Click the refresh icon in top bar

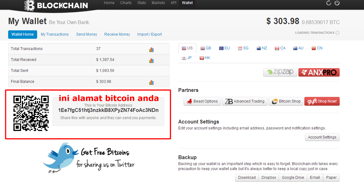click(328, 3)
